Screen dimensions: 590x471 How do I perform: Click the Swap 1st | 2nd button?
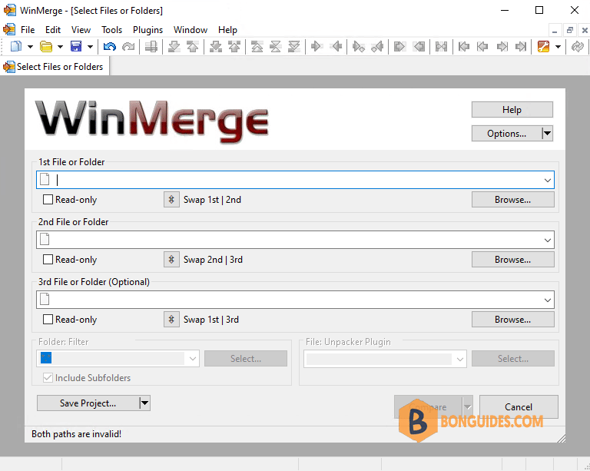tap(171, 199)
